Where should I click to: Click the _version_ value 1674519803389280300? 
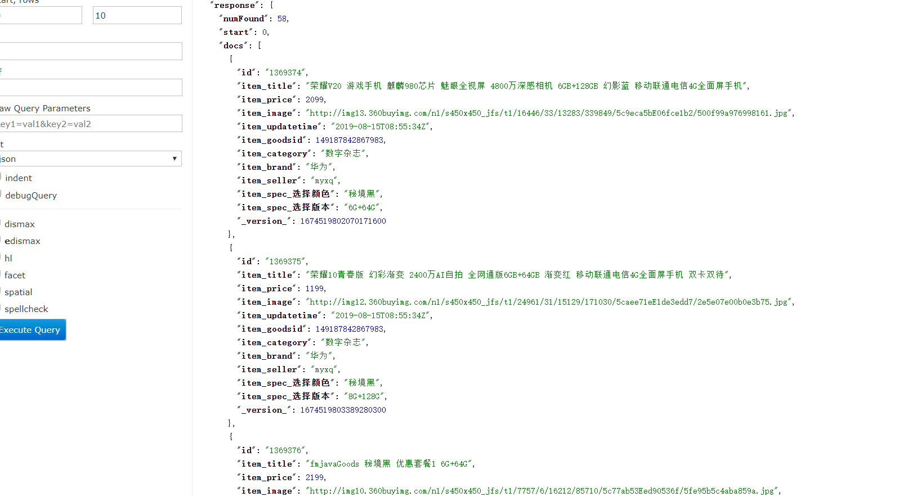[x=343, y=410]
